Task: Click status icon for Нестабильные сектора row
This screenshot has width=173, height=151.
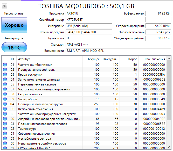Action: (5, 139)
